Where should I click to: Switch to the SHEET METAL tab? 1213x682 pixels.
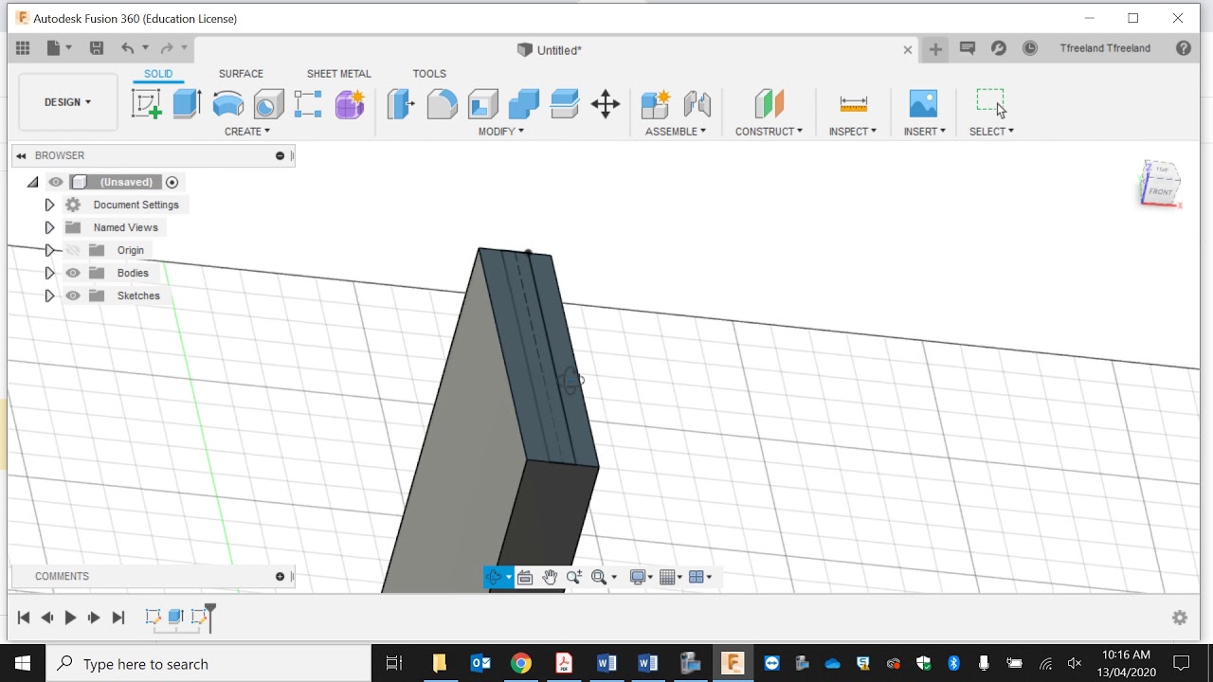338,74
